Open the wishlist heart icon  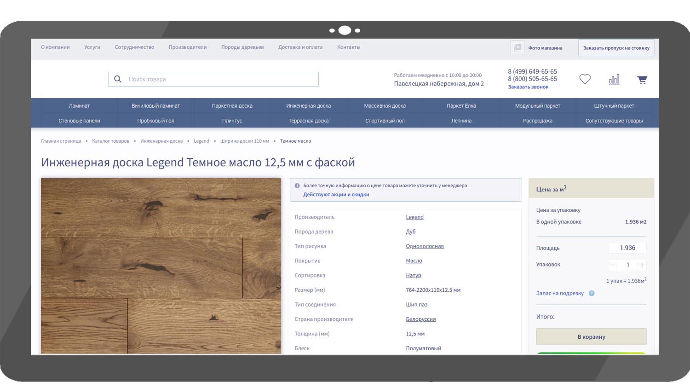(585, 79)
